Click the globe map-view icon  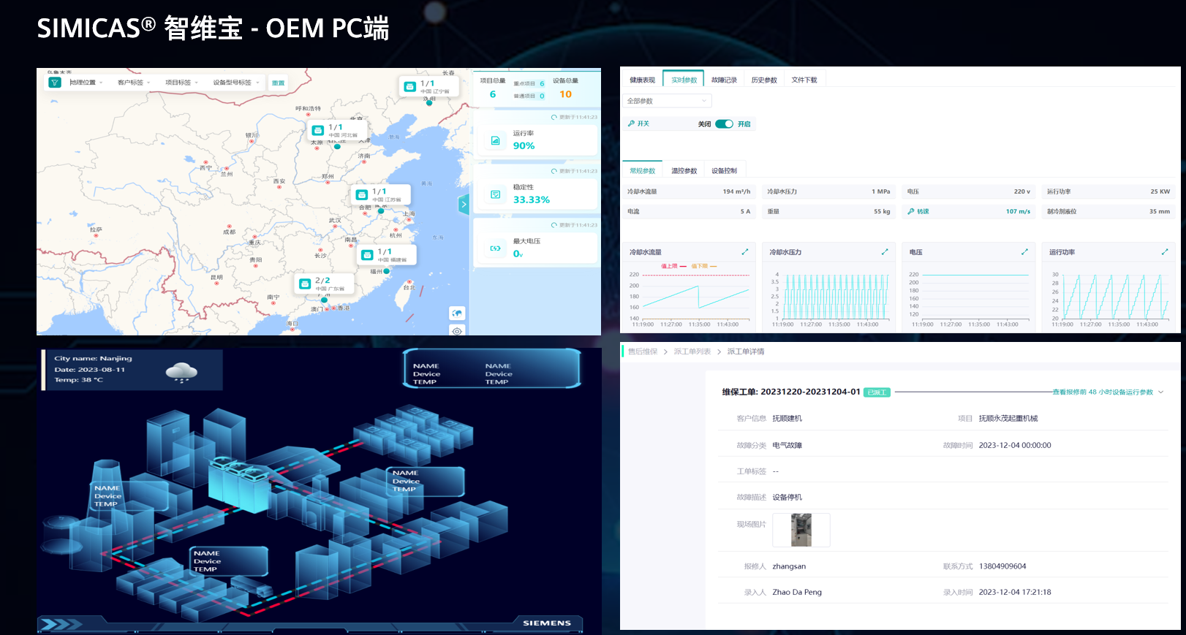[457, 313]
